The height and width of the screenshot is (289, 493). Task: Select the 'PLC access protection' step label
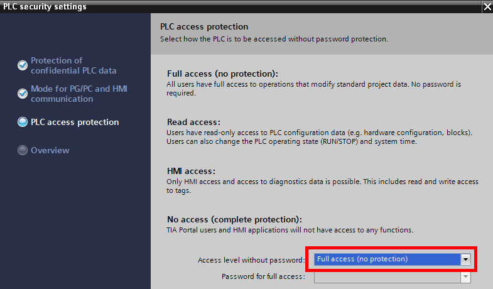75,122
